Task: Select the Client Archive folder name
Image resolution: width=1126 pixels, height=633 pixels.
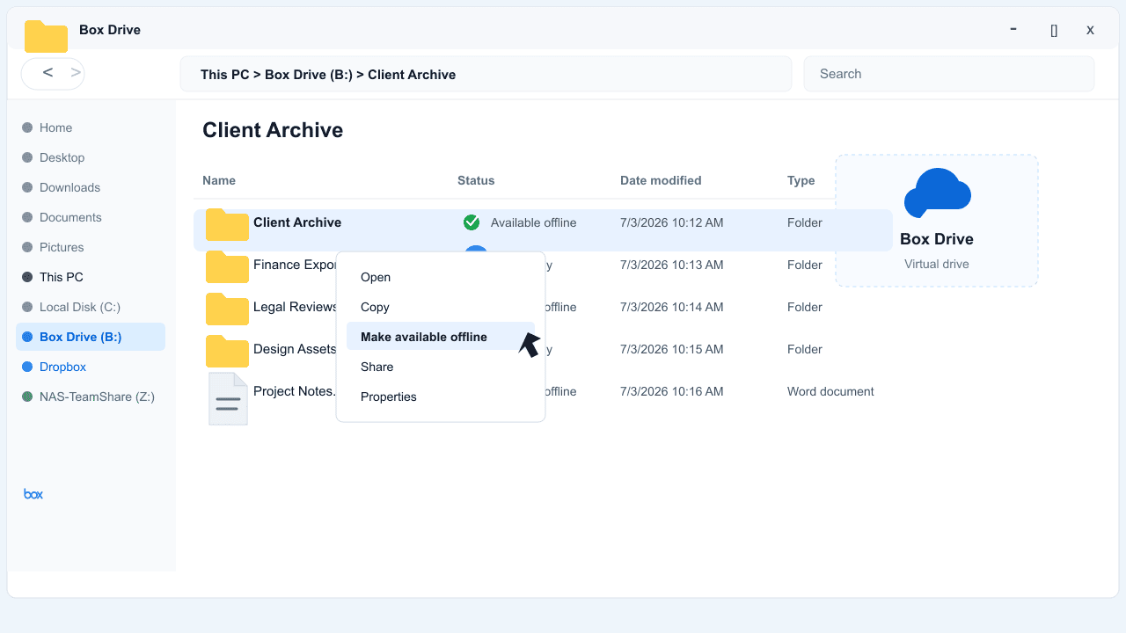Action: (x=297, y=222)
